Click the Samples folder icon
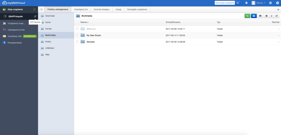This screenshot has height=135, width=281. click(83, 42)
